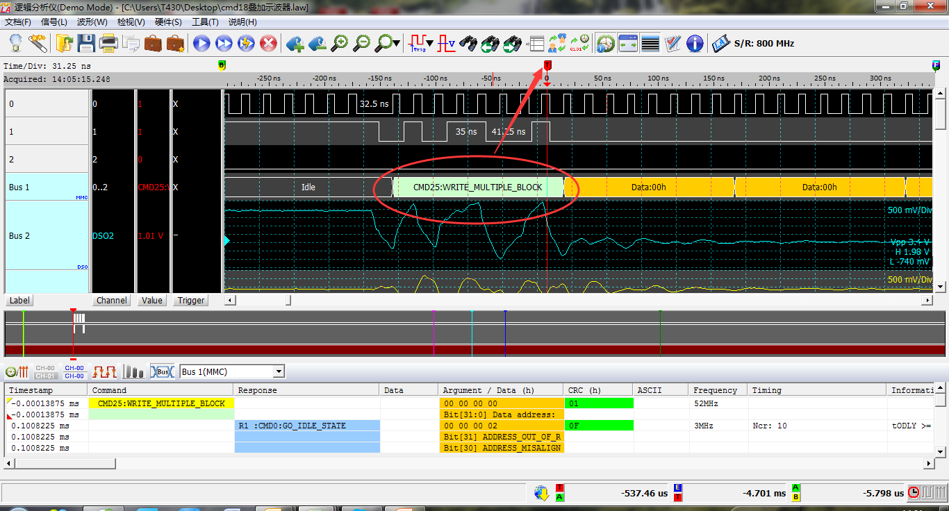Zoom in with the magnifier plus icon

coord(339,43)
